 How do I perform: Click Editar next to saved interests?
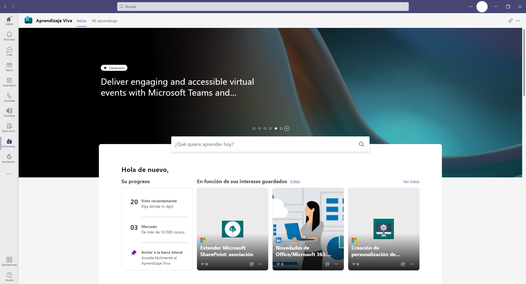pyautogui.click(x=295, y=182)
